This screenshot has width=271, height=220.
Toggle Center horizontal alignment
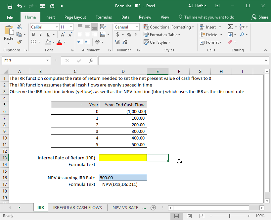pyautogui.click(x=87, y=34)
